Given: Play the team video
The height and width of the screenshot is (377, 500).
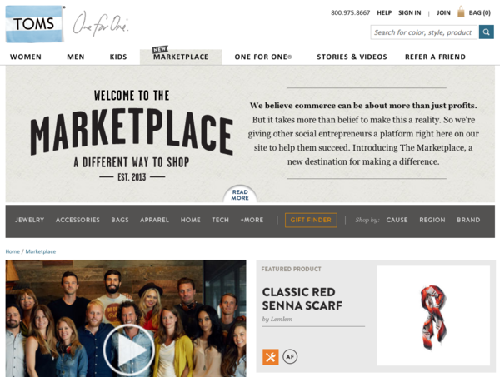Looking at the screenshot, I should [x=129, y=350].
